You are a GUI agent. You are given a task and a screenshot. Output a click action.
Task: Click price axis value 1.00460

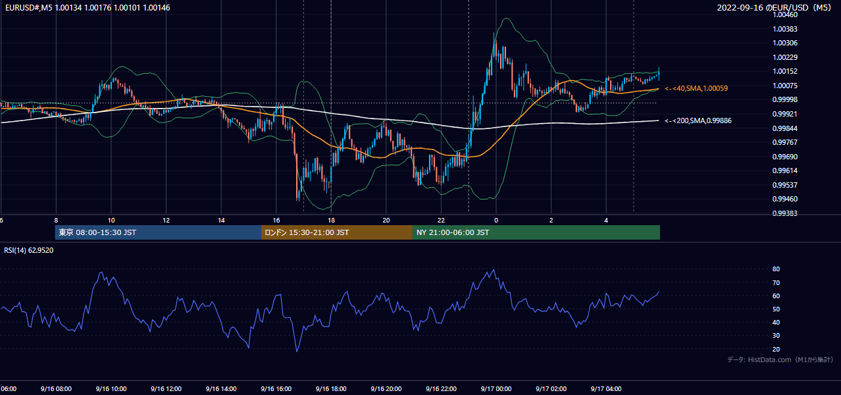point(785,14)
